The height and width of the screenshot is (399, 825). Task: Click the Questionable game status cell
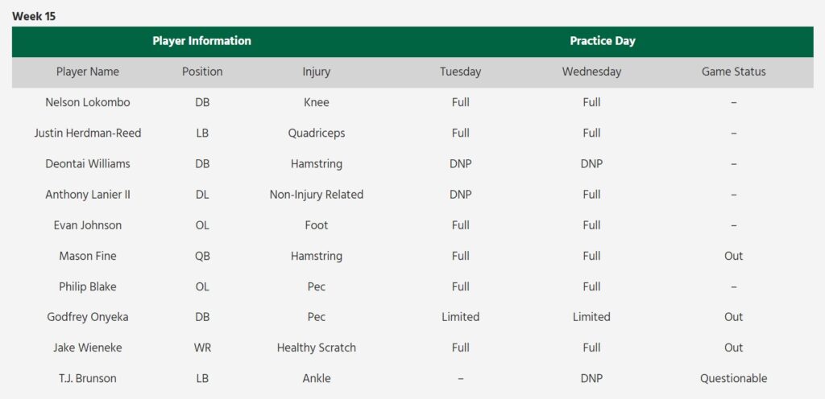733,378
